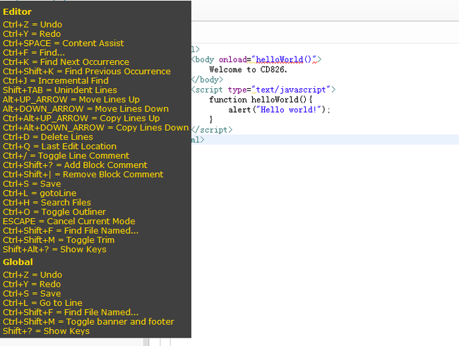Click 'Ctrl+O = Toggle Outliner' entry

54,212
